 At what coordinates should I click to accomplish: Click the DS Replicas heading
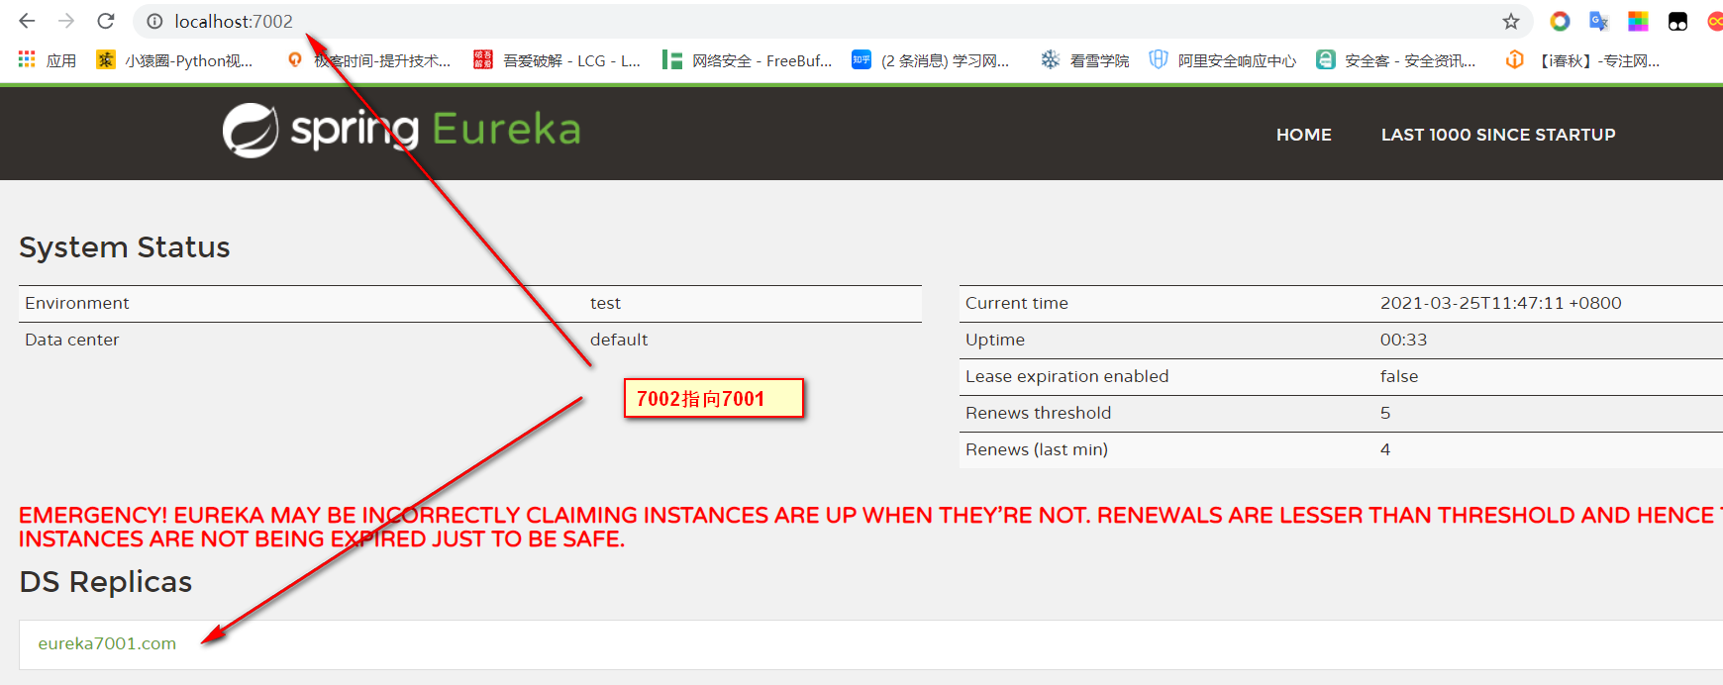coord(106,582)
